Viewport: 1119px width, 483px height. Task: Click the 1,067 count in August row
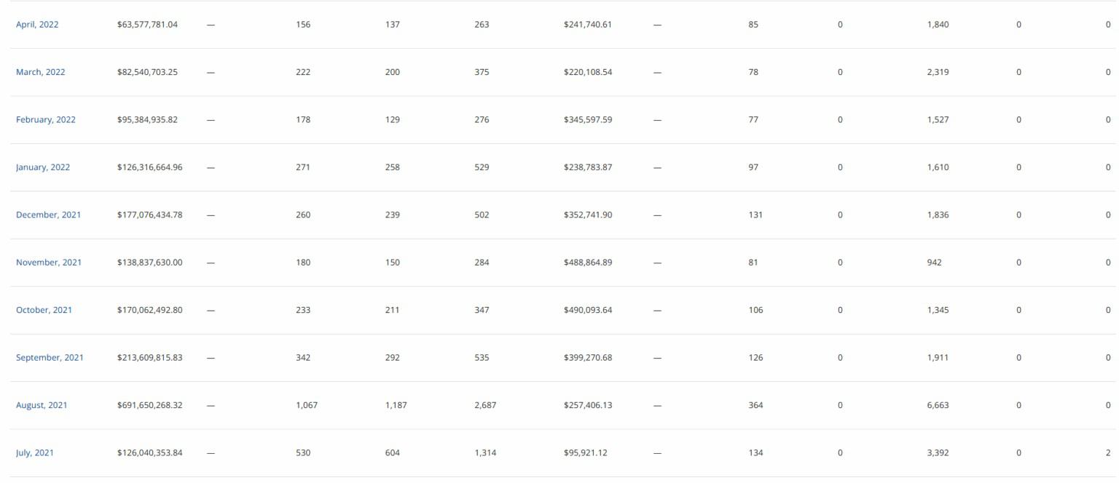[307, 405]
